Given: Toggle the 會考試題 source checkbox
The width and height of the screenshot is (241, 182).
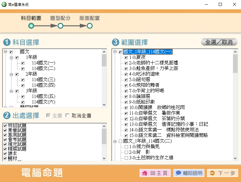Looking at the screenshot, I should (5, 140).
